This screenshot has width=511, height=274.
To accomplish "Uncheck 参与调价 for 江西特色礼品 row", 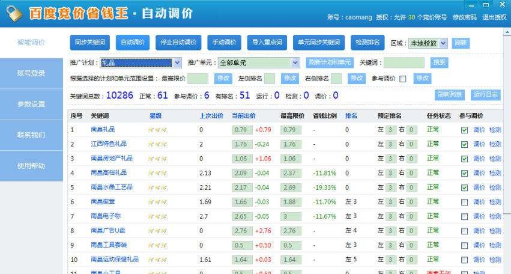I will coord(464,144).
